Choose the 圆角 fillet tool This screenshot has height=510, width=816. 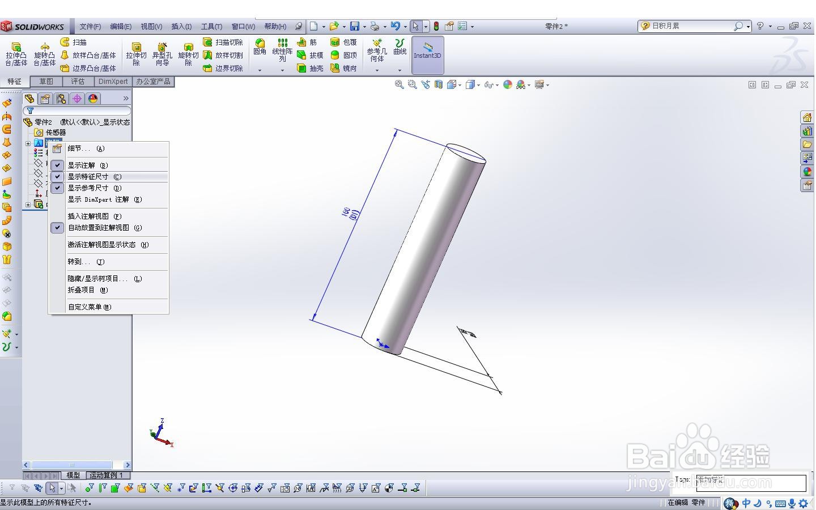(x=260, y=47)
